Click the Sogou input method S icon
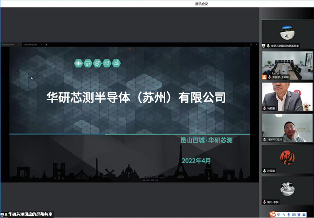 coord(272,215)
